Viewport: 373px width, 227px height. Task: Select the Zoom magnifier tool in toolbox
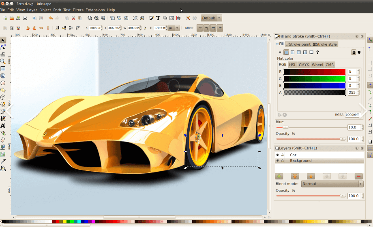click(x=3, y=61)
